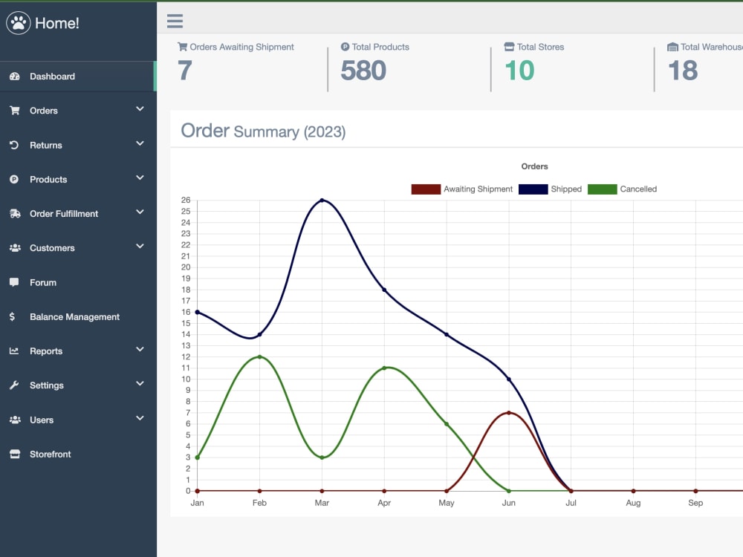Viewport: 743px width, 557px height.
Task: Click the Reports sidebar label
Action: coord(46,351)
